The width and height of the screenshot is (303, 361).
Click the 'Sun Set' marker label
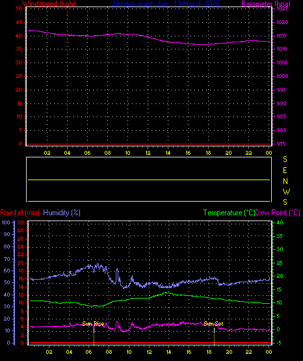tap(213, 324)
